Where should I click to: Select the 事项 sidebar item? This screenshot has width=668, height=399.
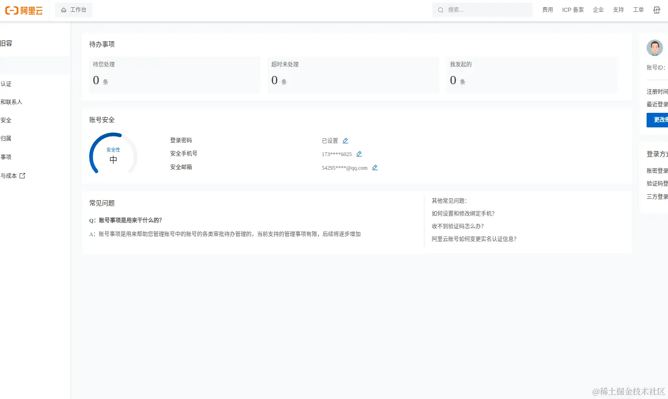pyautogui.click(x=6, y=157)
